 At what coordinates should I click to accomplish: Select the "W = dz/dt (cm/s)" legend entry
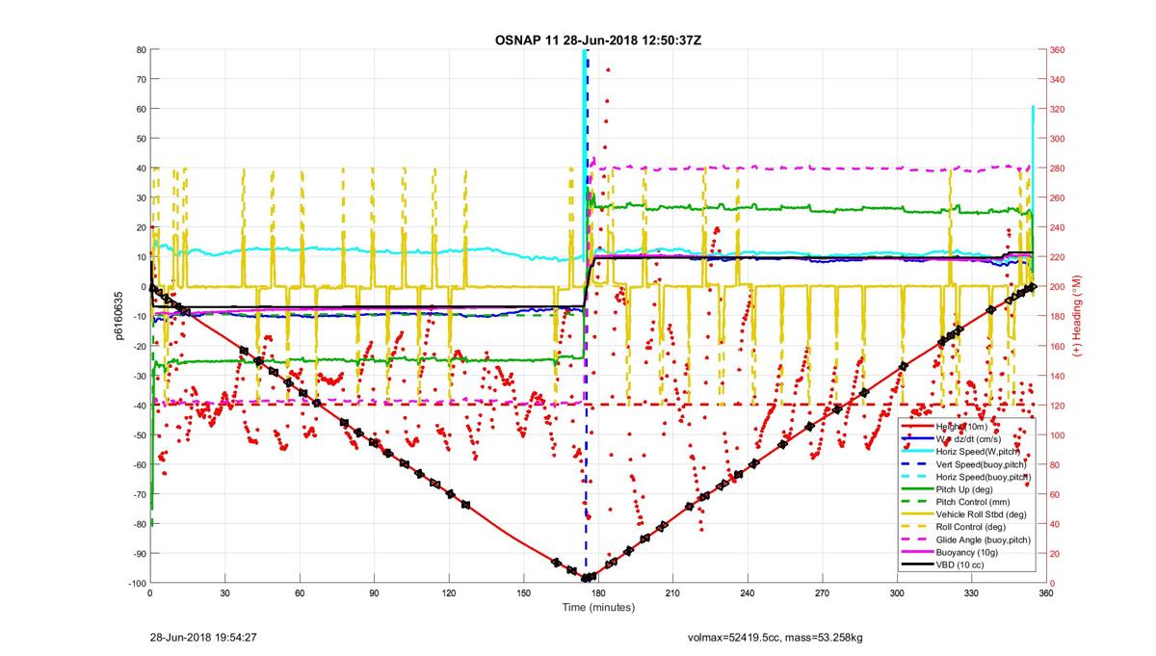click(x=970, y=438)
